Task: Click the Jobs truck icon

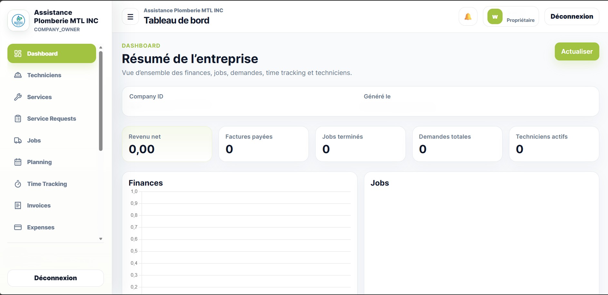Action: (x=18, y=141)
